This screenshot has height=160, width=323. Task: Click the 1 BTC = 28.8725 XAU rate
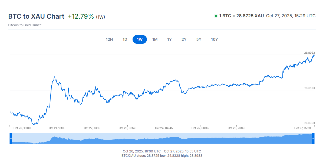coord(241,16)
